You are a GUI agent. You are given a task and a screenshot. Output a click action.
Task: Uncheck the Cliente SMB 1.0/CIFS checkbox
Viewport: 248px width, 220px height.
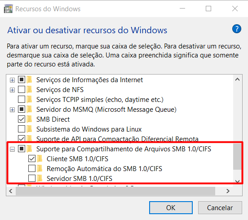32,158
